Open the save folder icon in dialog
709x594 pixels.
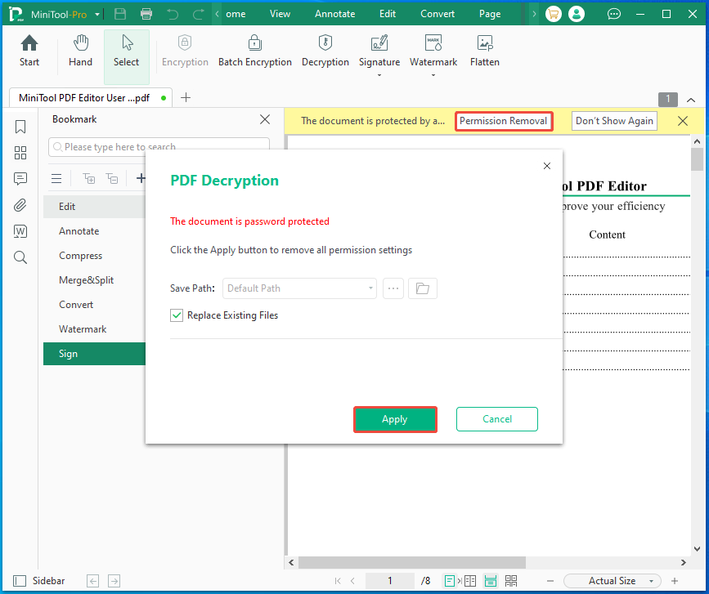[422, 288]
